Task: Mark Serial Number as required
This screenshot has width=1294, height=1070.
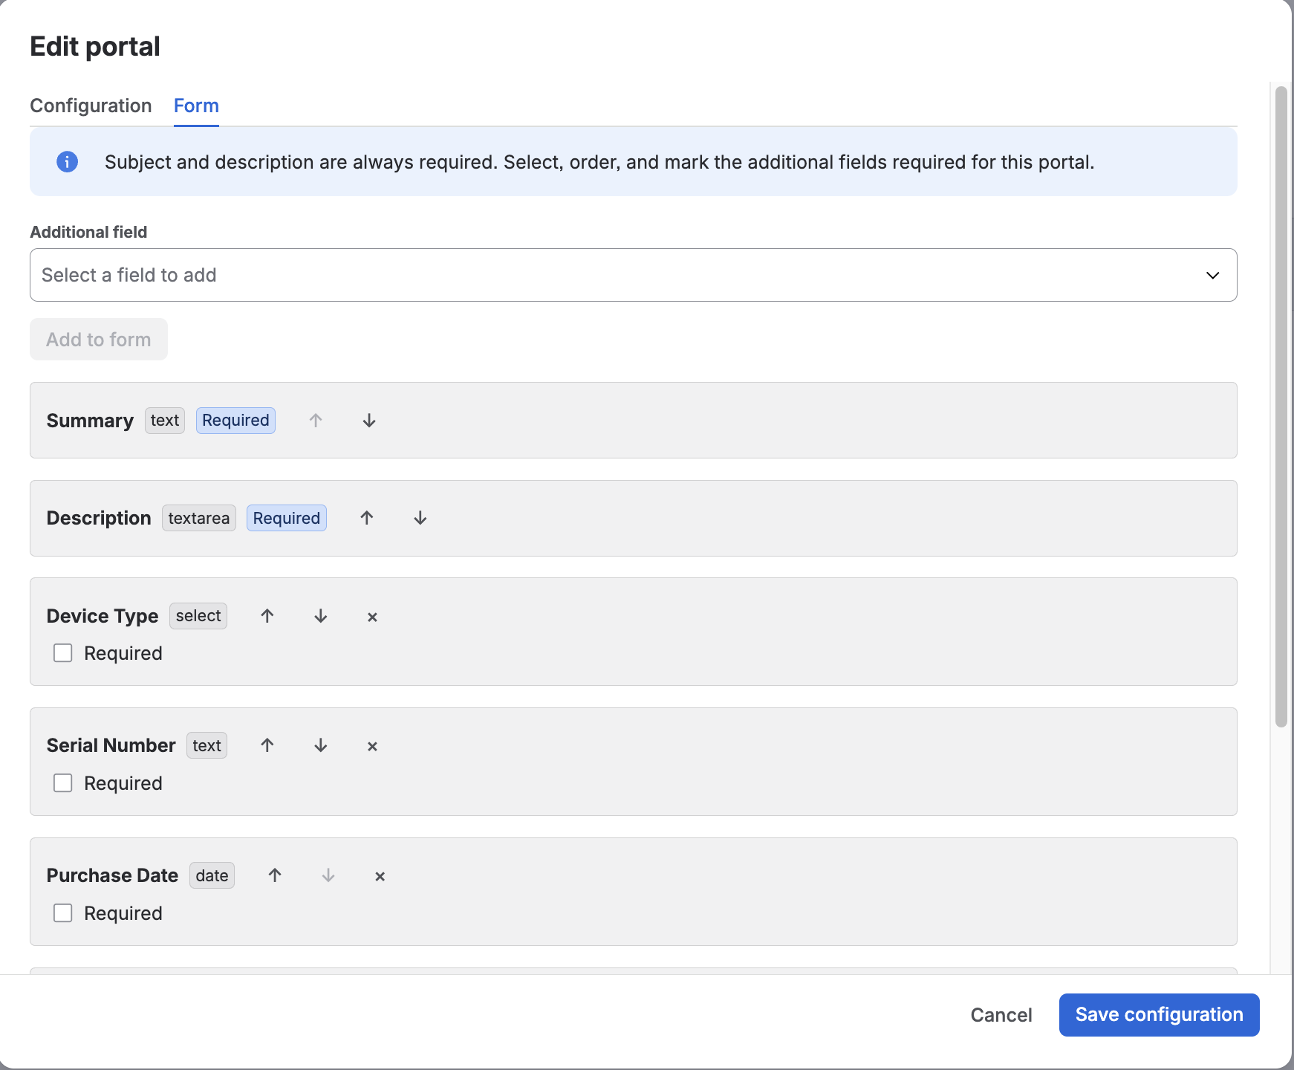Action: coord(63,783)
